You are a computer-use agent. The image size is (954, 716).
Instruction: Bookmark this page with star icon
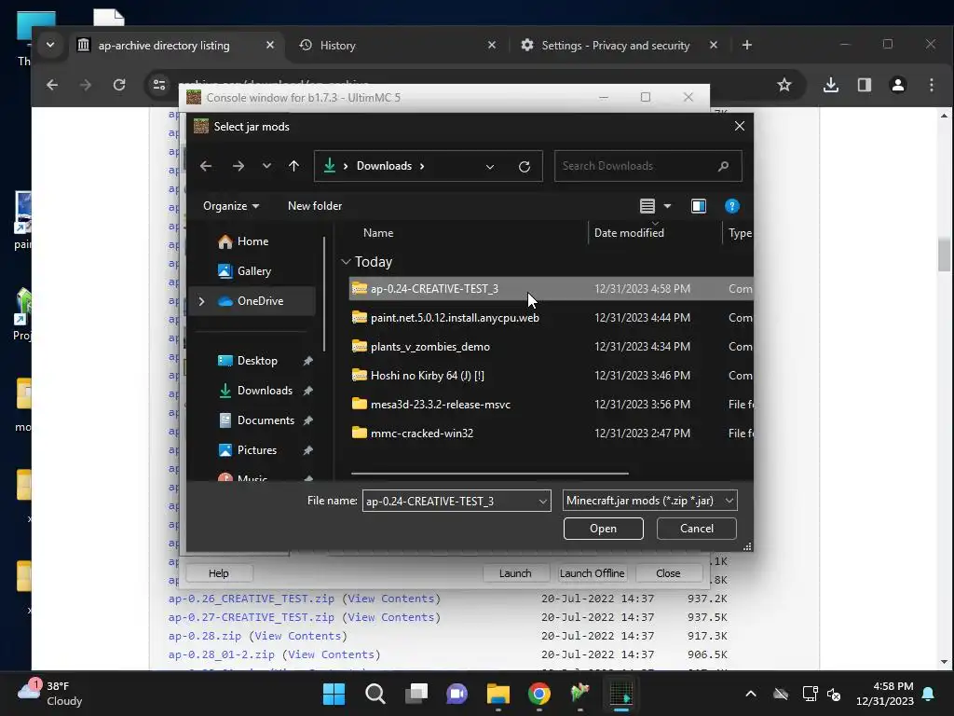tap(784, 85)
